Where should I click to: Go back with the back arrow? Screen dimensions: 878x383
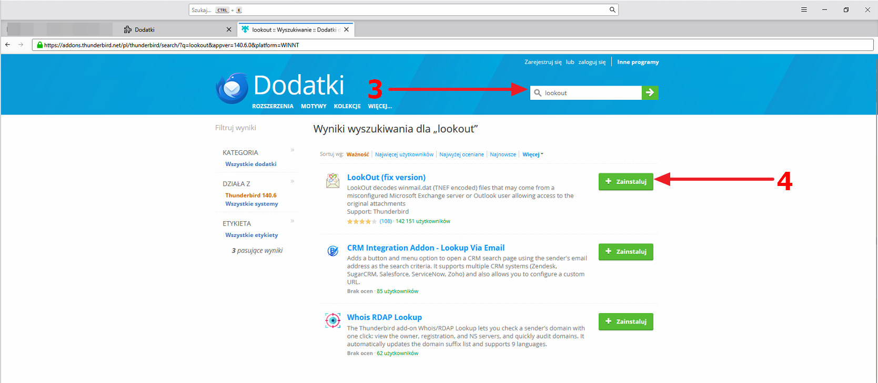[x=7, y=45]
